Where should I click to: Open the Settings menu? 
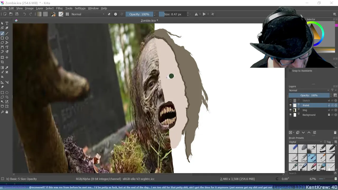coord(80,8)
